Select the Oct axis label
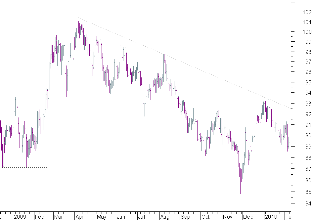 click(x=205, y=217)
